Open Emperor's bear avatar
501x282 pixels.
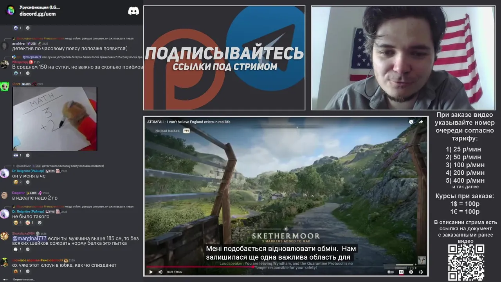point(5,195)
